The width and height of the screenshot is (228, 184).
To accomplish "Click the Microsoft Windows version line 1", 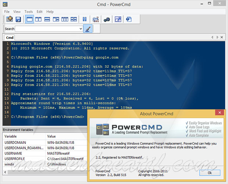I will [52, 44].
